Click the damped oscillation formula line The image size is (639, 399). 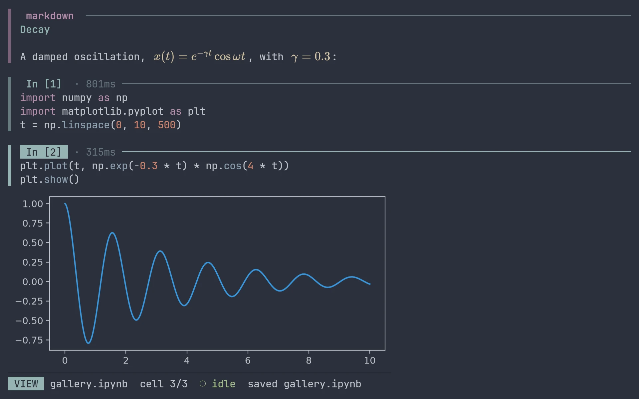click(x=178, y=57)
